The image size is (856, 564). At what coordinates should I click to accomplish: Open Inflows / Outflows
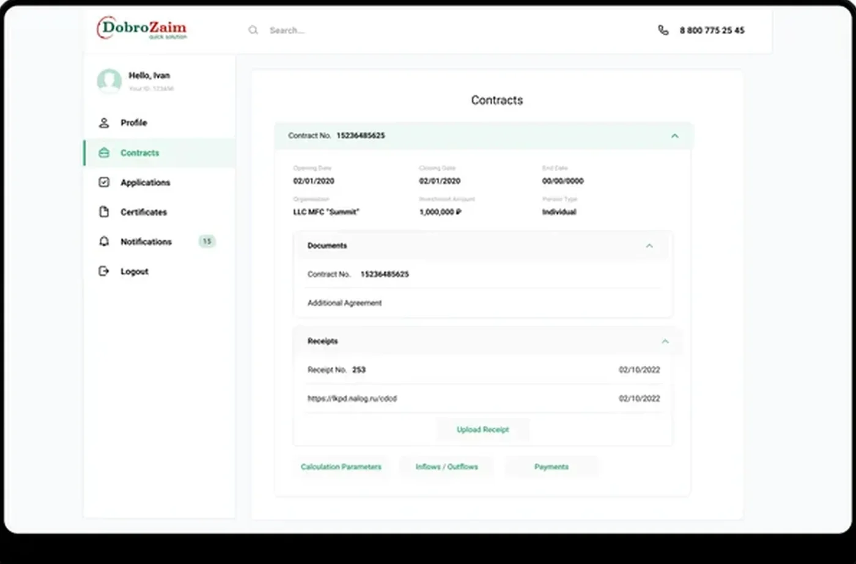(447, 467)
